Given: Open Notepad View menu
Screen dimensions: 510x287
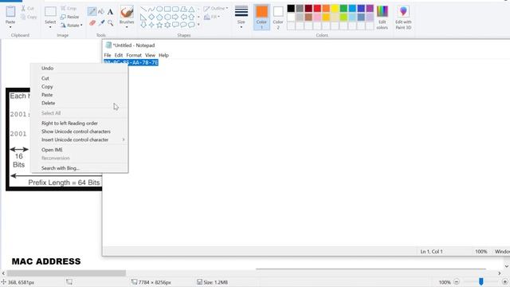Looking at the screenshot, I should pos(150,55).
